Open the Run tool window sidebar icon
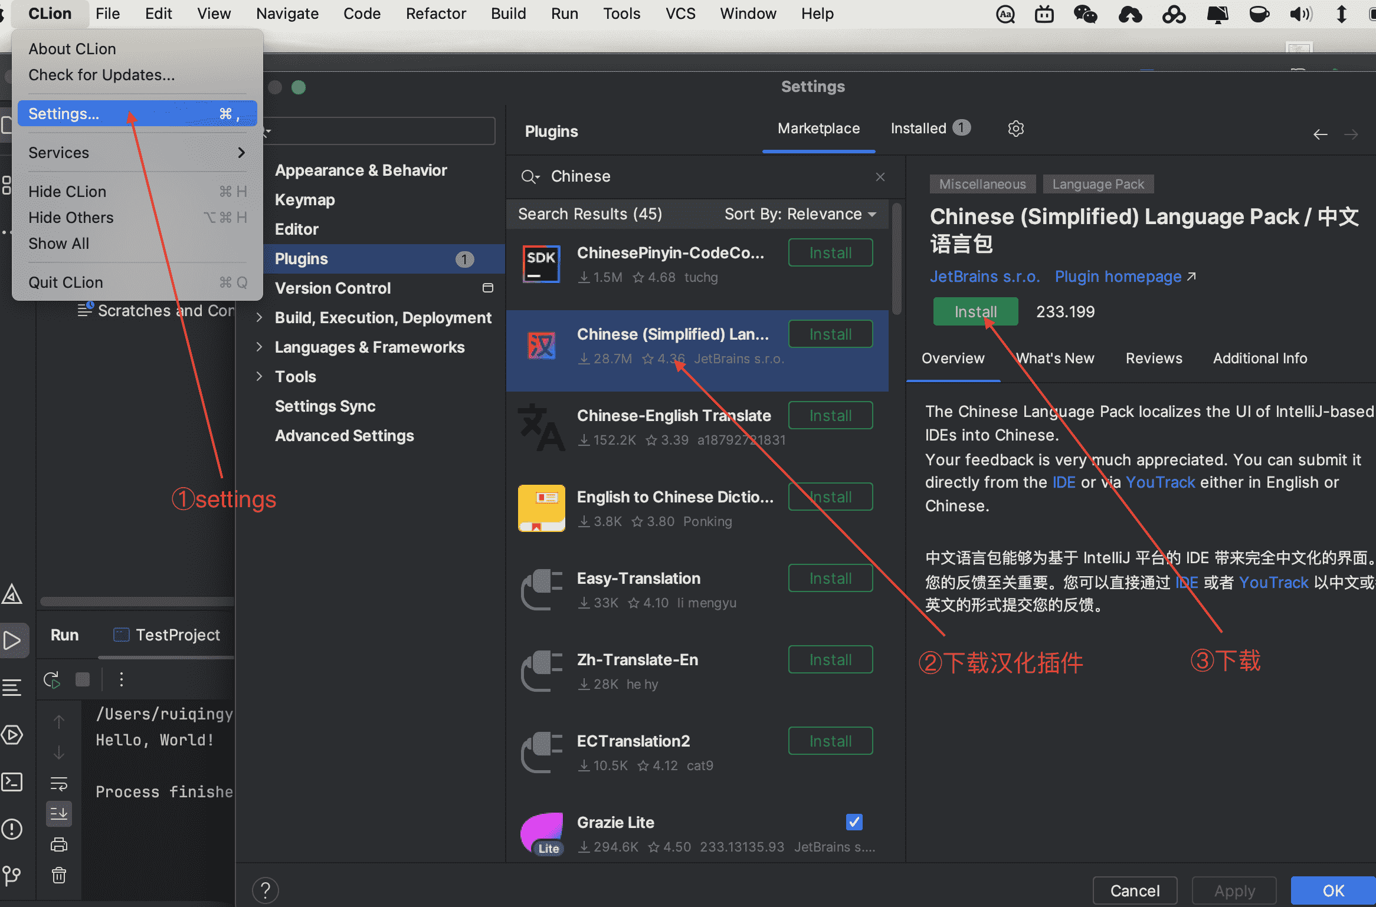 [x=12, y=640]
